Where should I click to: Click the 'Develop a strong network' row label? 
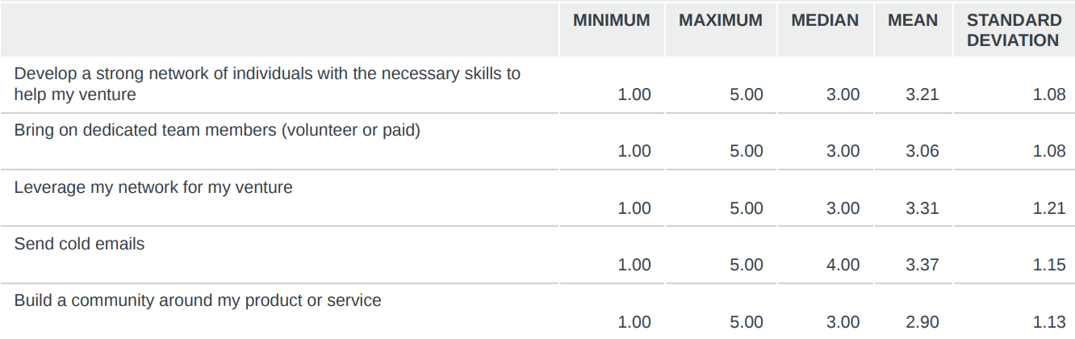pos(267,84)
